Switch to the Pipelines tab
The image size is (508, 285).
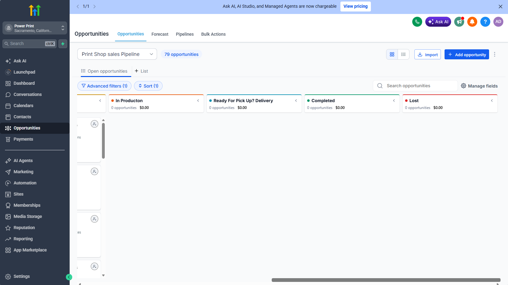pyautogui.click(x=185, y=34)
